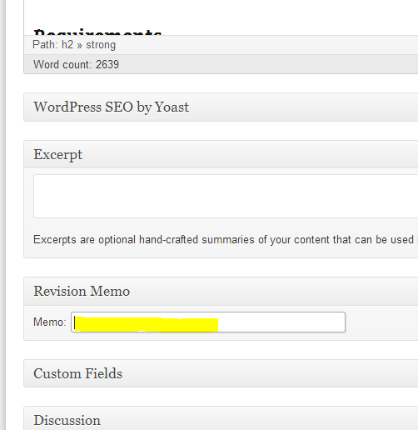The width and height of the screenshot is (418, 430).
Task: Click the gray vertical strip at left edge
Action: (2, 215)
